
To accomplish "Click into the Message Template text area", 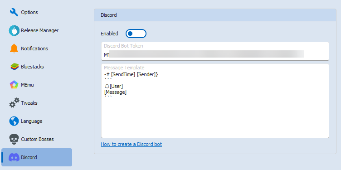I will tap(215, 101).
